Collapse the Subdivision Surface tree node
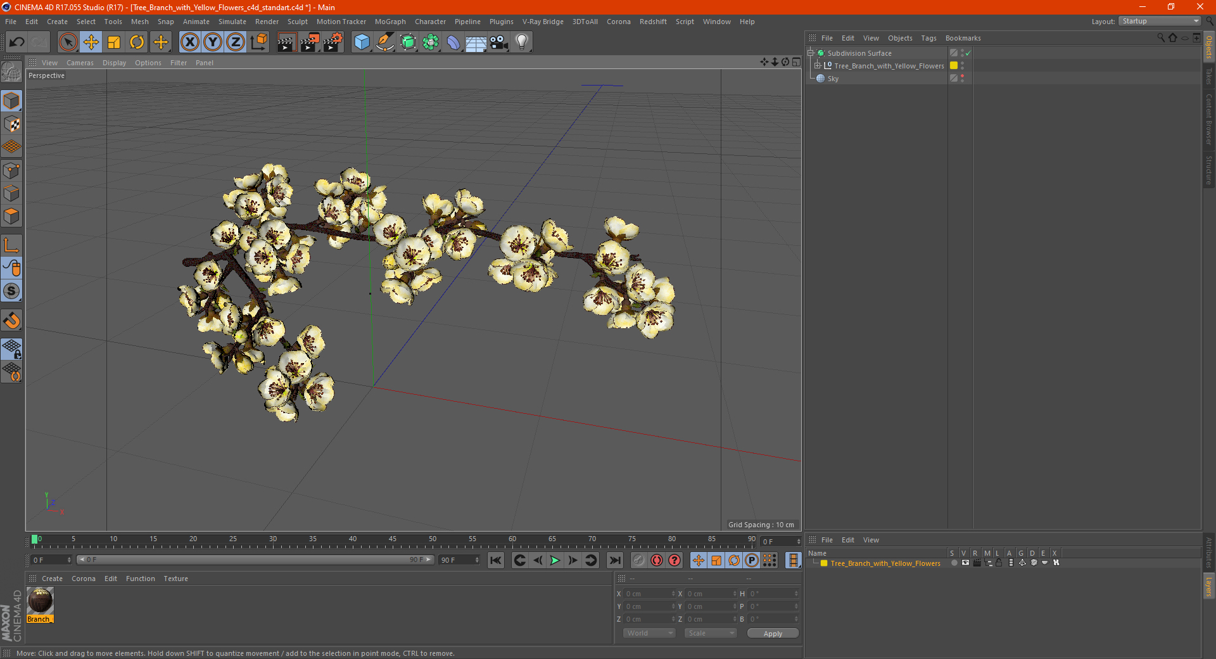 [x=810, y=53]
